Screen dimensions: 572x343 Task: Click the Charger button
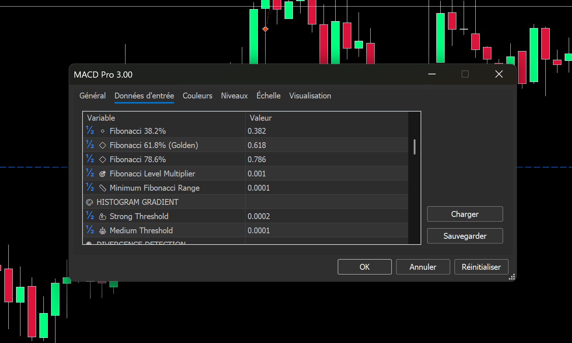pos(465,214)
